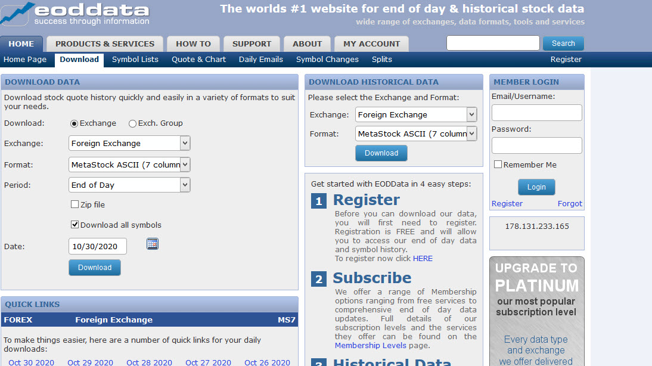
Task: Open Format dropdown in Download Data
Action: pos(129,165)
